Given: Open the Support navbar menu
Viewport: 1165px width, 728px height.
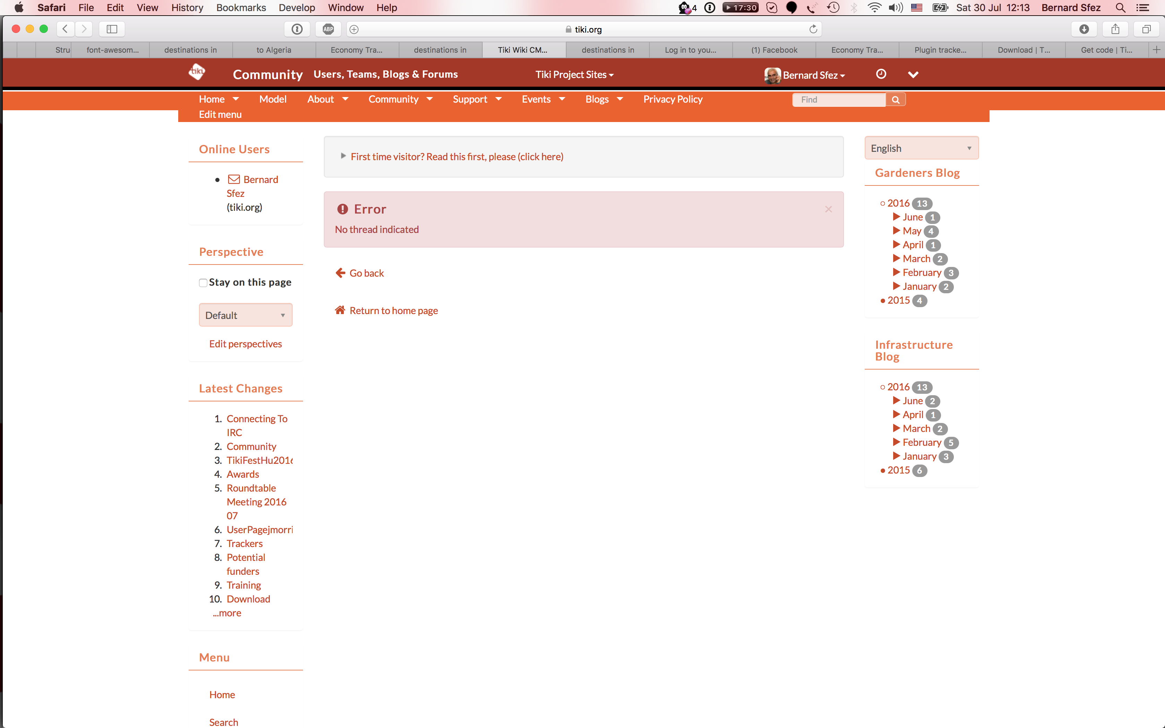Looking at the screenshot, I should [x=477, y=99].
